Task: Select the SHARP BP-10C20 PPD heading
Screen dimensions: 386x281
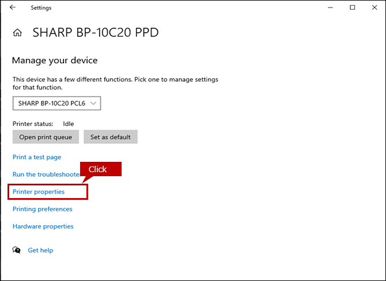Action: click(96, 32)
